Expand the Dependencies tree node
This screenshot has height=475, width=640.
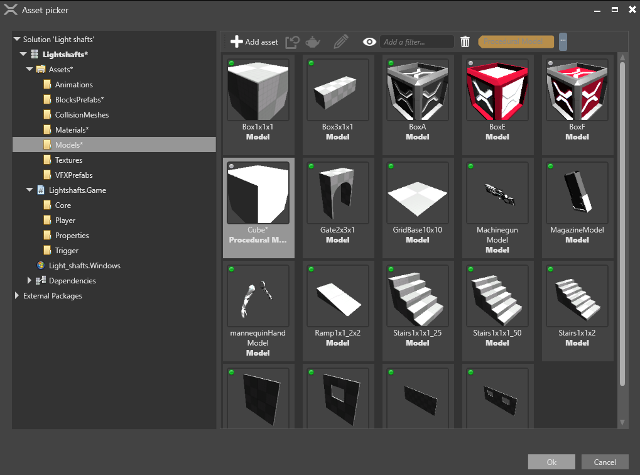pos(29,281)
